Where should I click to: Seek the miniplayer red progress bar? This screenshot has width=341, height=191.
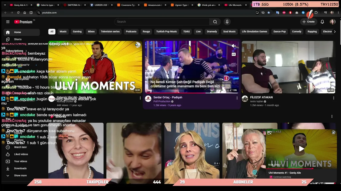click(x=301, y=168)
